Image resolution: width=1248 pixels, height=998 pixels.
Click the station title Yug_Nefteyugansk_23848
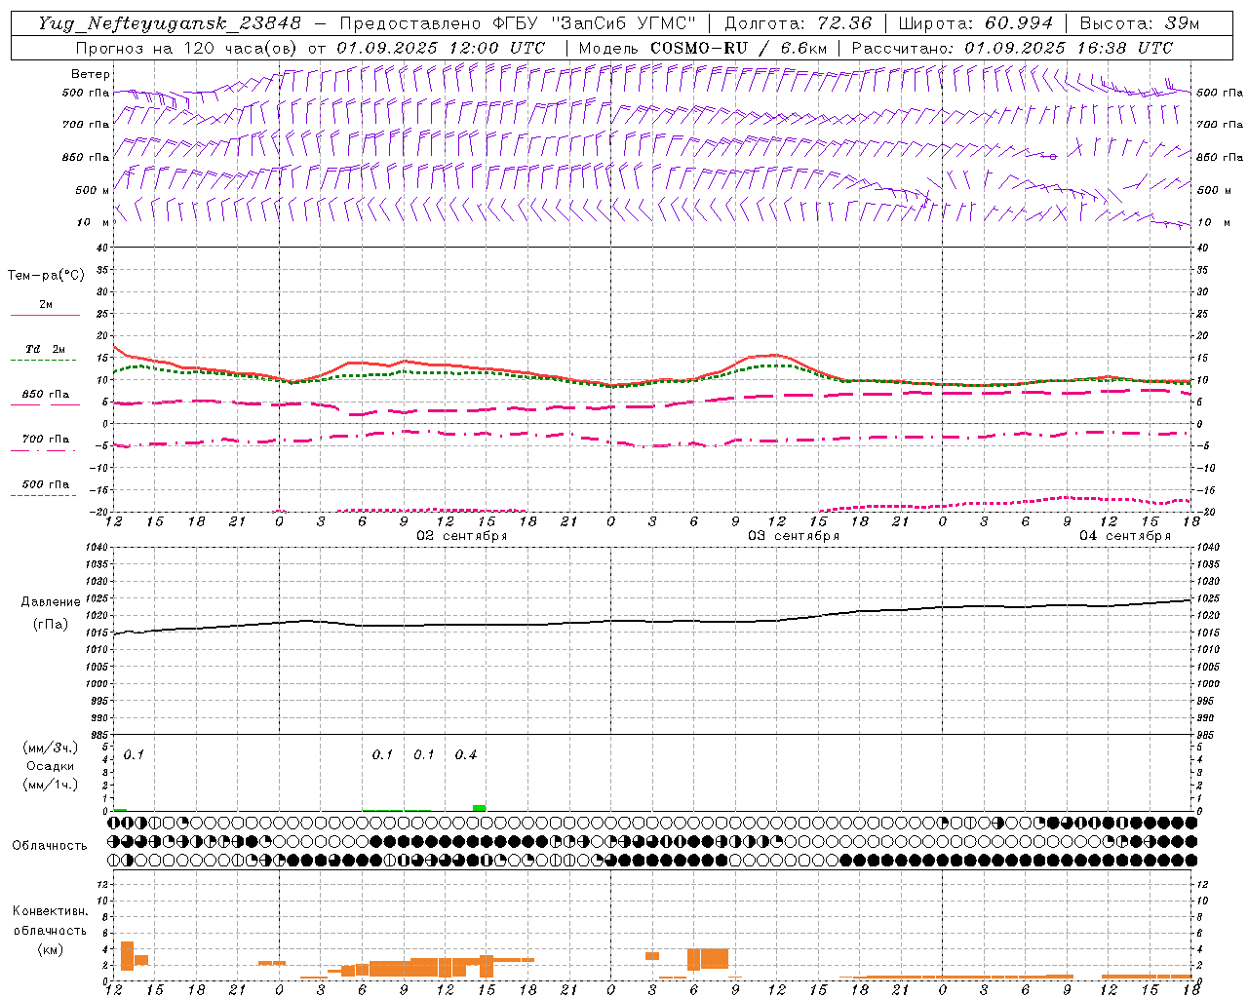pos(170,23)
